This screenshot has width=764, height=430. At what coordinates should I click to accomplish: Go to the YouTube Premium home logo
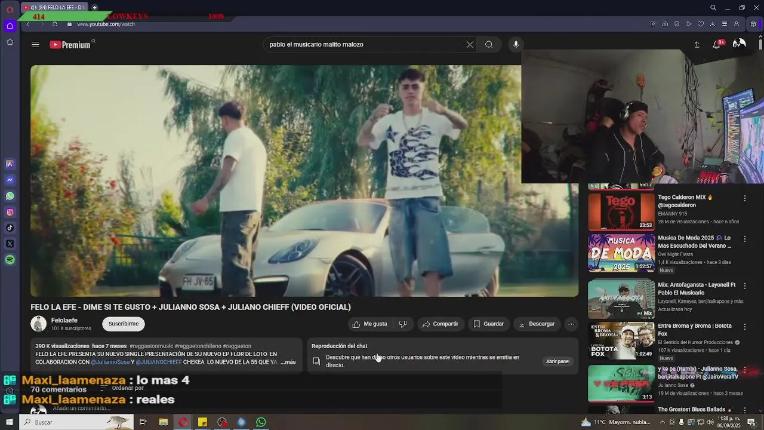pyautogui.click(x=70, y=44)
